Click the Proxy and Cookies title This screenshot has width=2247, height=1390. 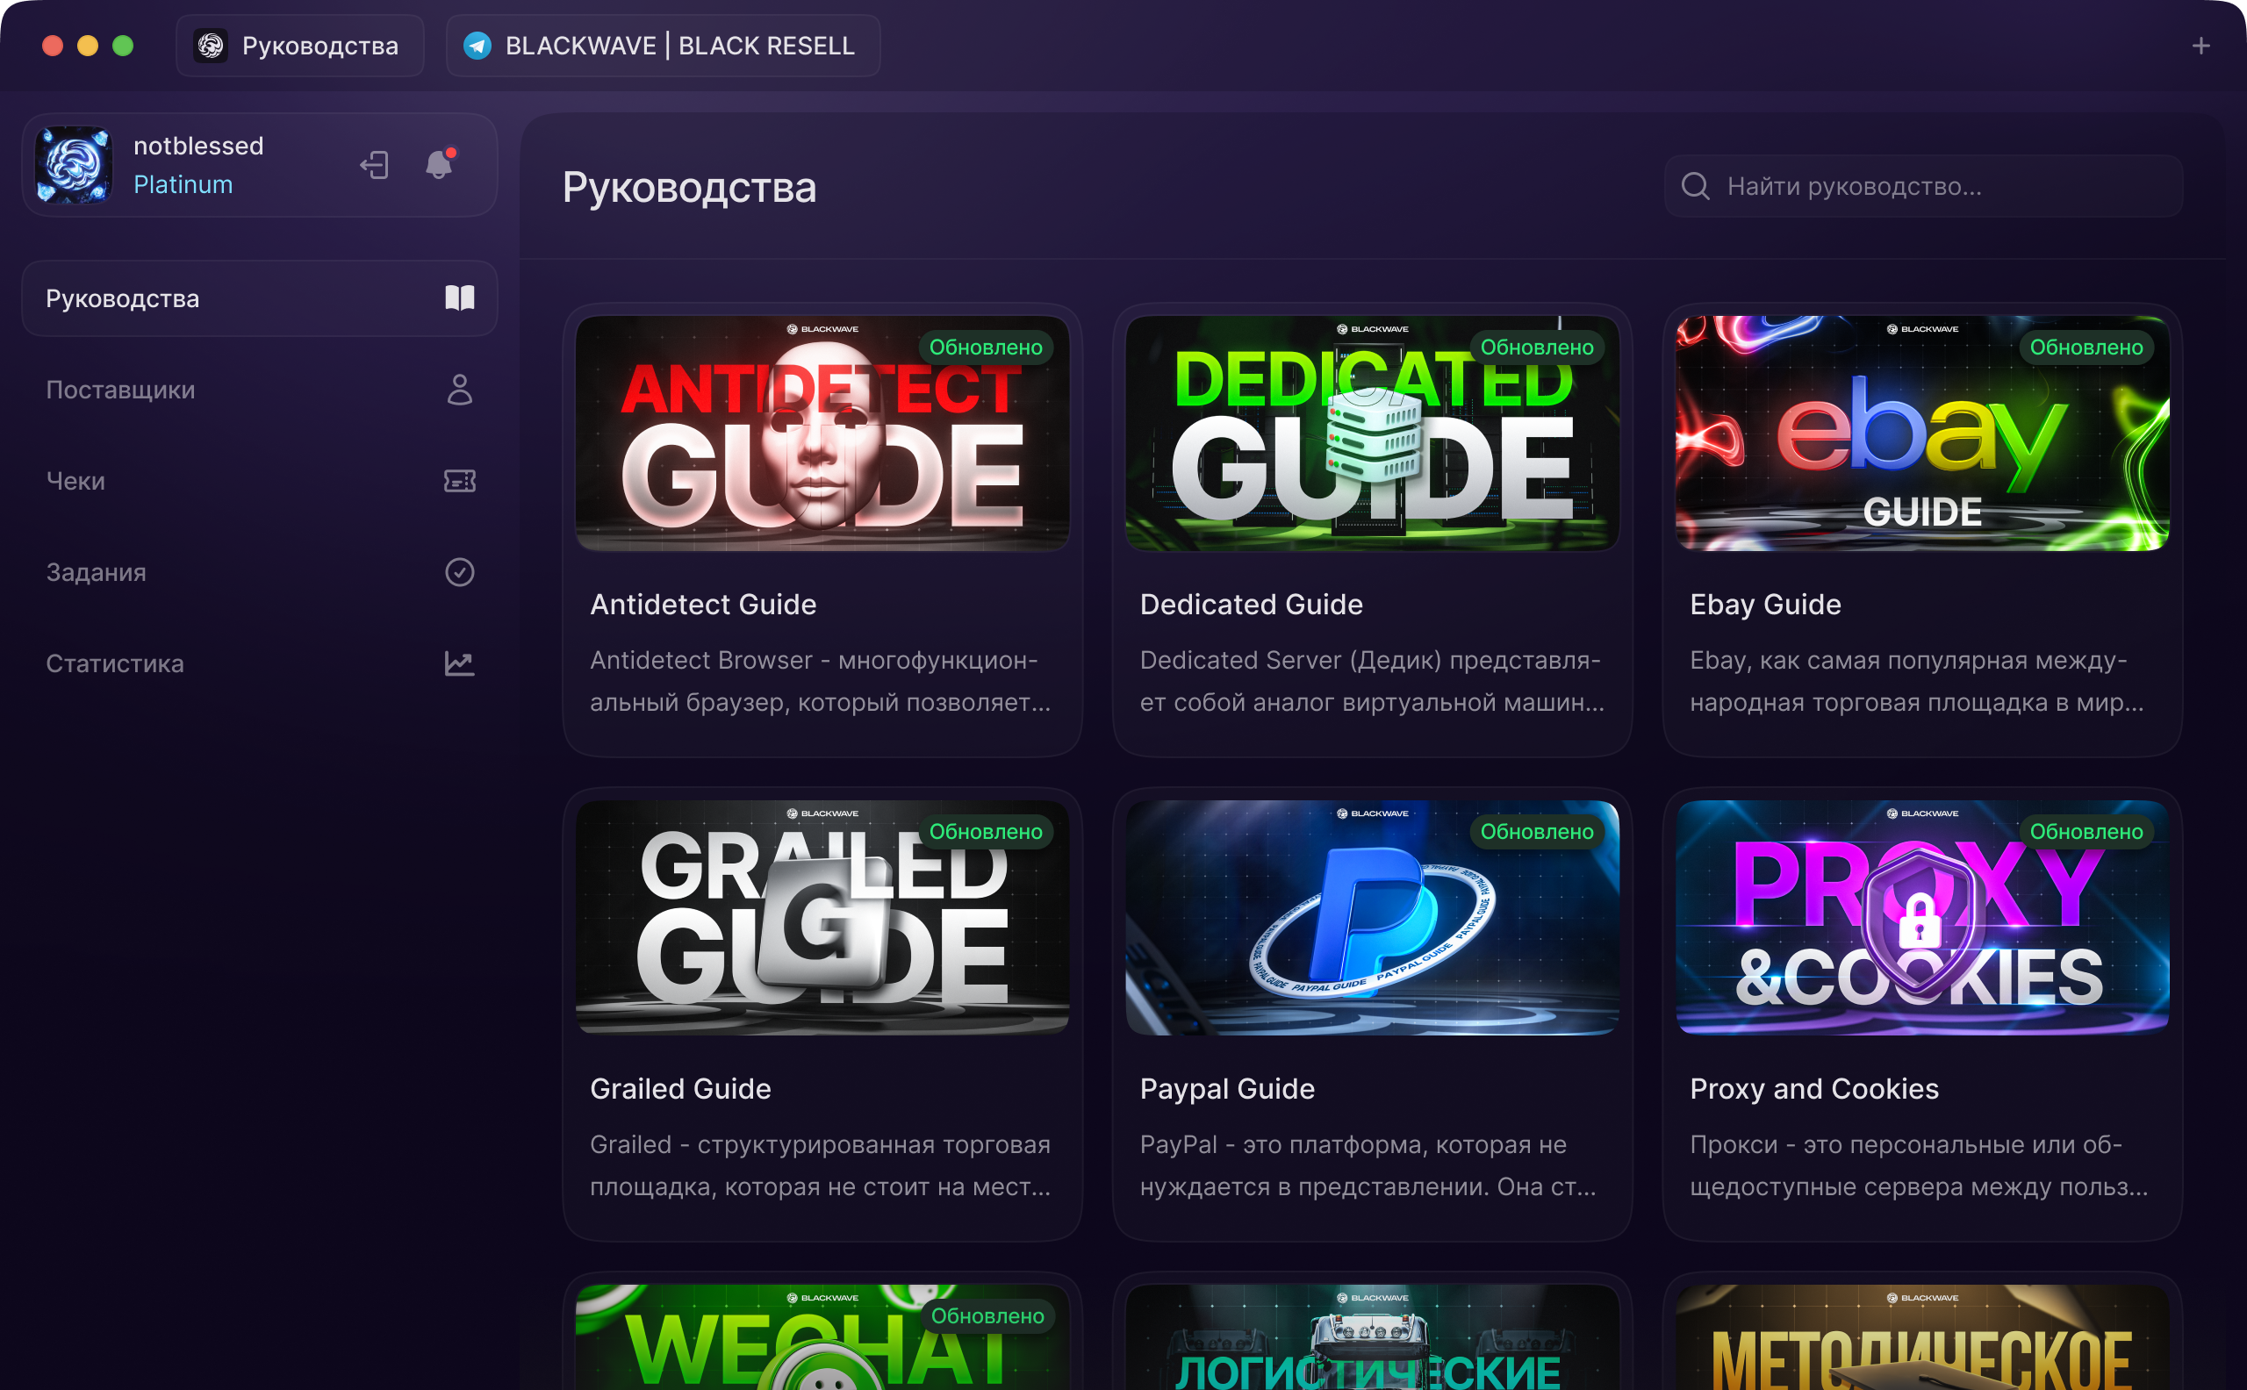coord(1813,1088)
